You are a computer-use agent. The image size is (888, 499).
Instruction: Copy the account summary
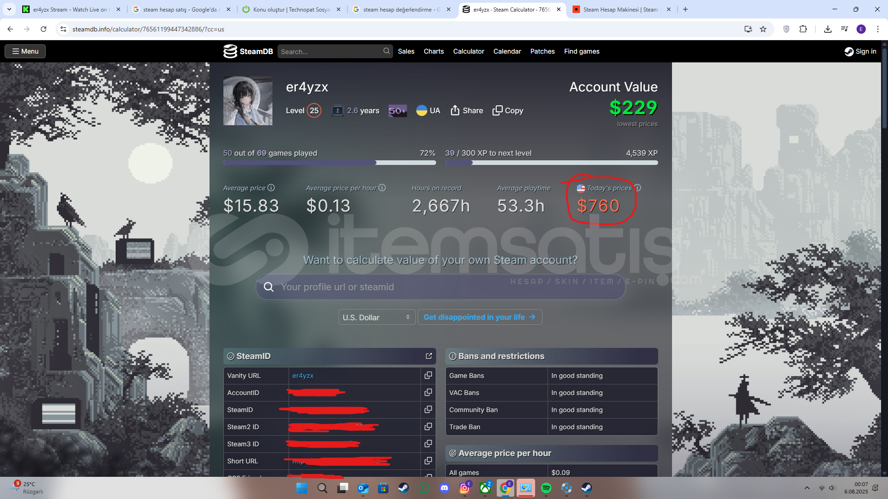click(x=508, y=110)
